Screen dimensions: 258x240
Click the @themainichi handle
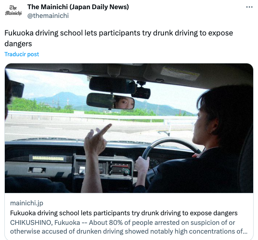pyautogui.click(x=48, y=16)
